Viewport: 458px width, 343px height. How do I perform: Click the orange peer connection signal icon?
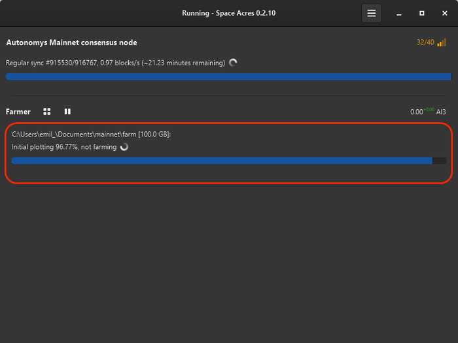(x=441, y=42)
